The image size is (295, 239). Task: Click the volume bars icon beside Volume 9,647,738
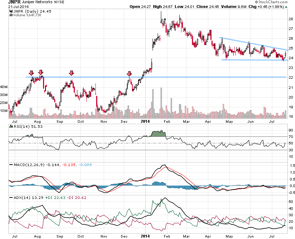(x=11, y=15)
